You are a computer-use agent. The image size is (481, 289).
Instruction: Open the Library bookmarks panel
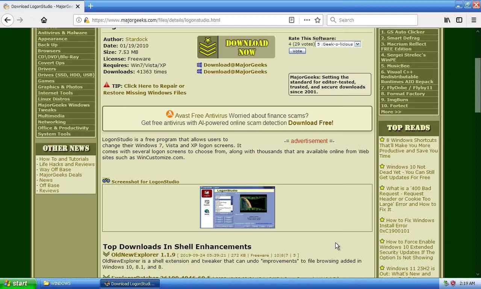click(447, 20)
